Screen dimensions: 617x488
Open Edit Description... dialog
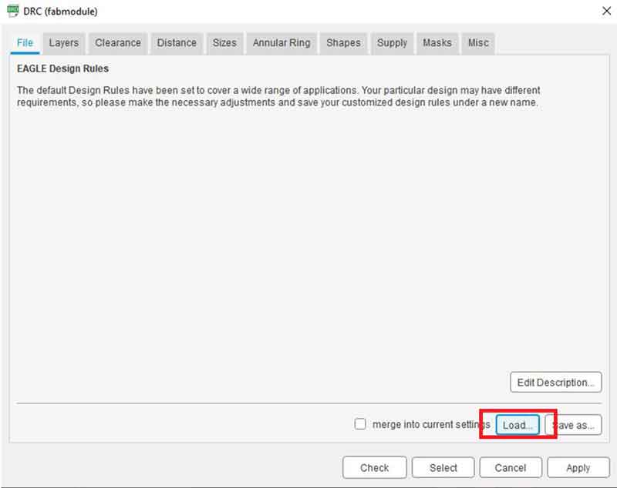point(555,382)
